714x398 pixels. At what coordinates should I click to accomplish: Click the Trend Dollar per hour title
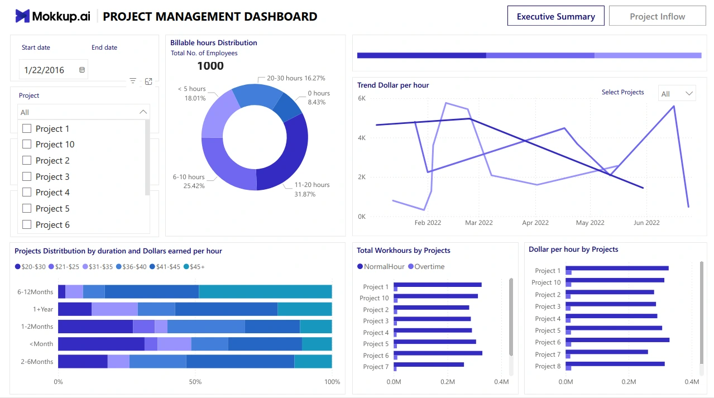tap(393, 85)
